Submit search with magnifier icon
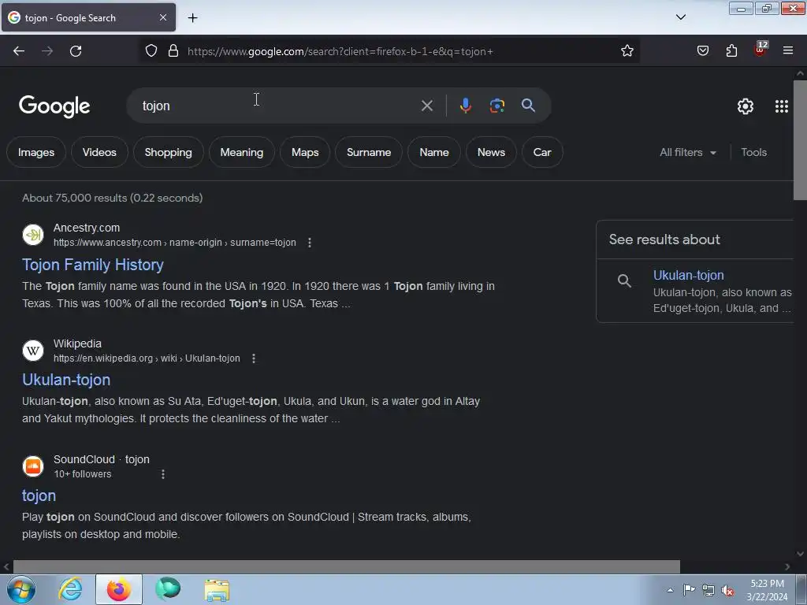Viewport: 807px width, 605px height. [x=528, y=106]
